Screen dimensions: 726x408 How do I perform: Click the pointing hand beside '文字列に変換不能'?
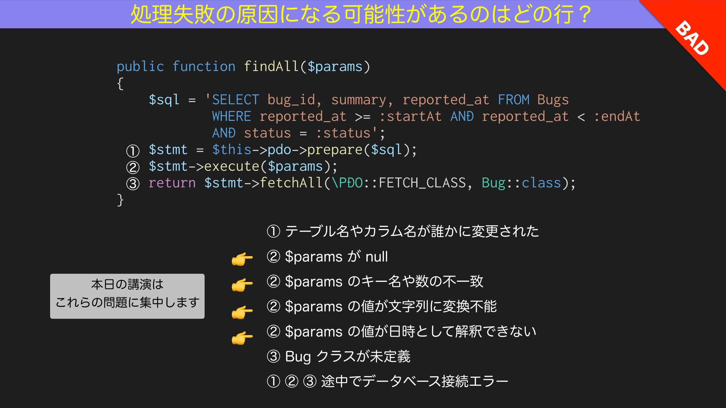(x=242, y=312)
